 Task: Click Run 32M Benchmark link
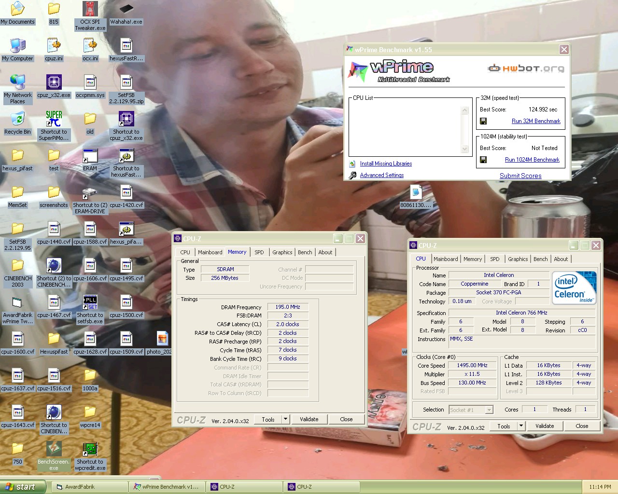[536, 121]
